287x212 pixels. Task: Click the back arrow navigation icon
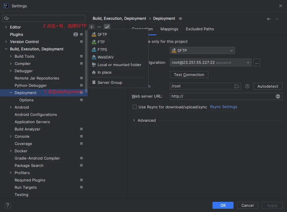(269, 19)
